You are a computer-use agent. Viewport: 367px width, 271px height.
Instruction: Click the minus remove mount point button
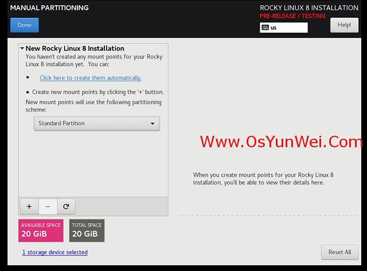(48, 207)
